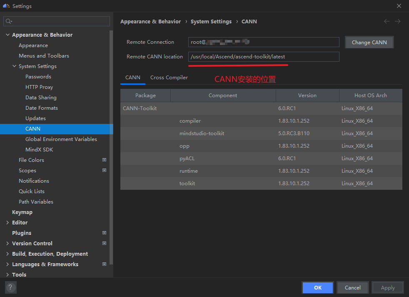Open the Date Formats settings

[x=42, y=108]
